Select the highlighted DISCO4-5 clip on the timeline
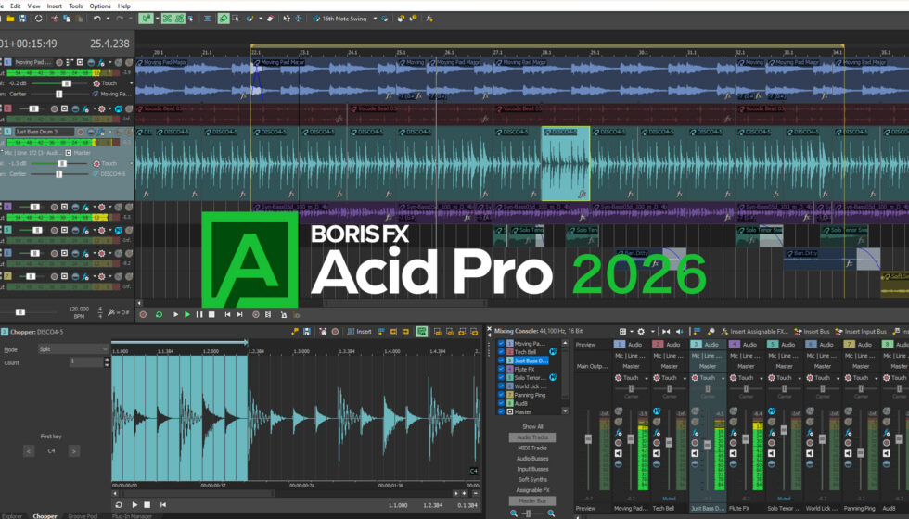 coord(566,164)
